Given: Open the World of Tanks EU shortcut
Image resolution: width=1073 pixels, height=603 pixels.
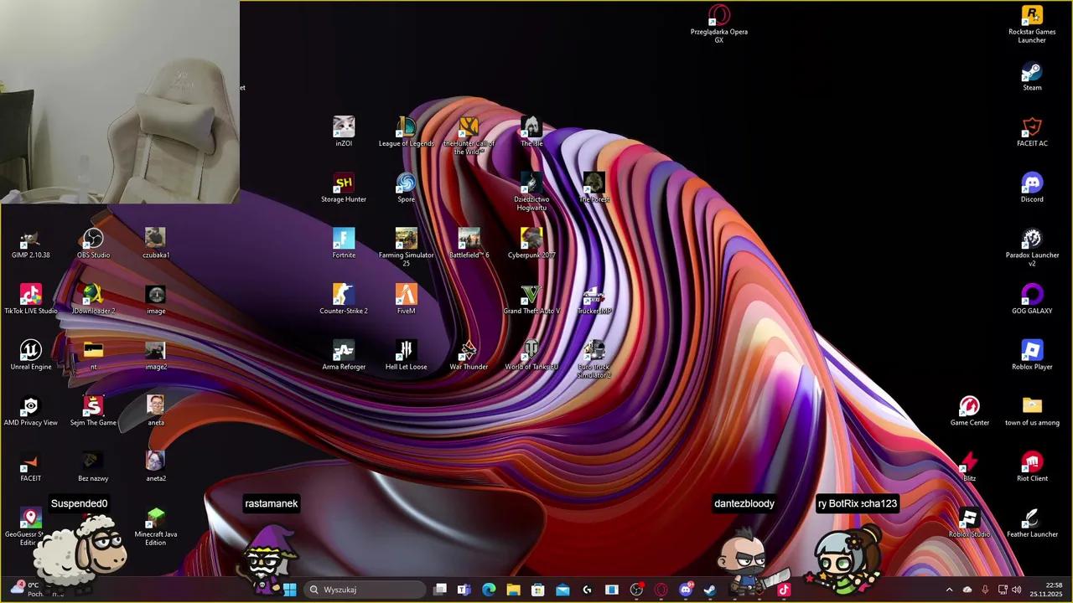Looking at the screenshot, I should point(531,355).
